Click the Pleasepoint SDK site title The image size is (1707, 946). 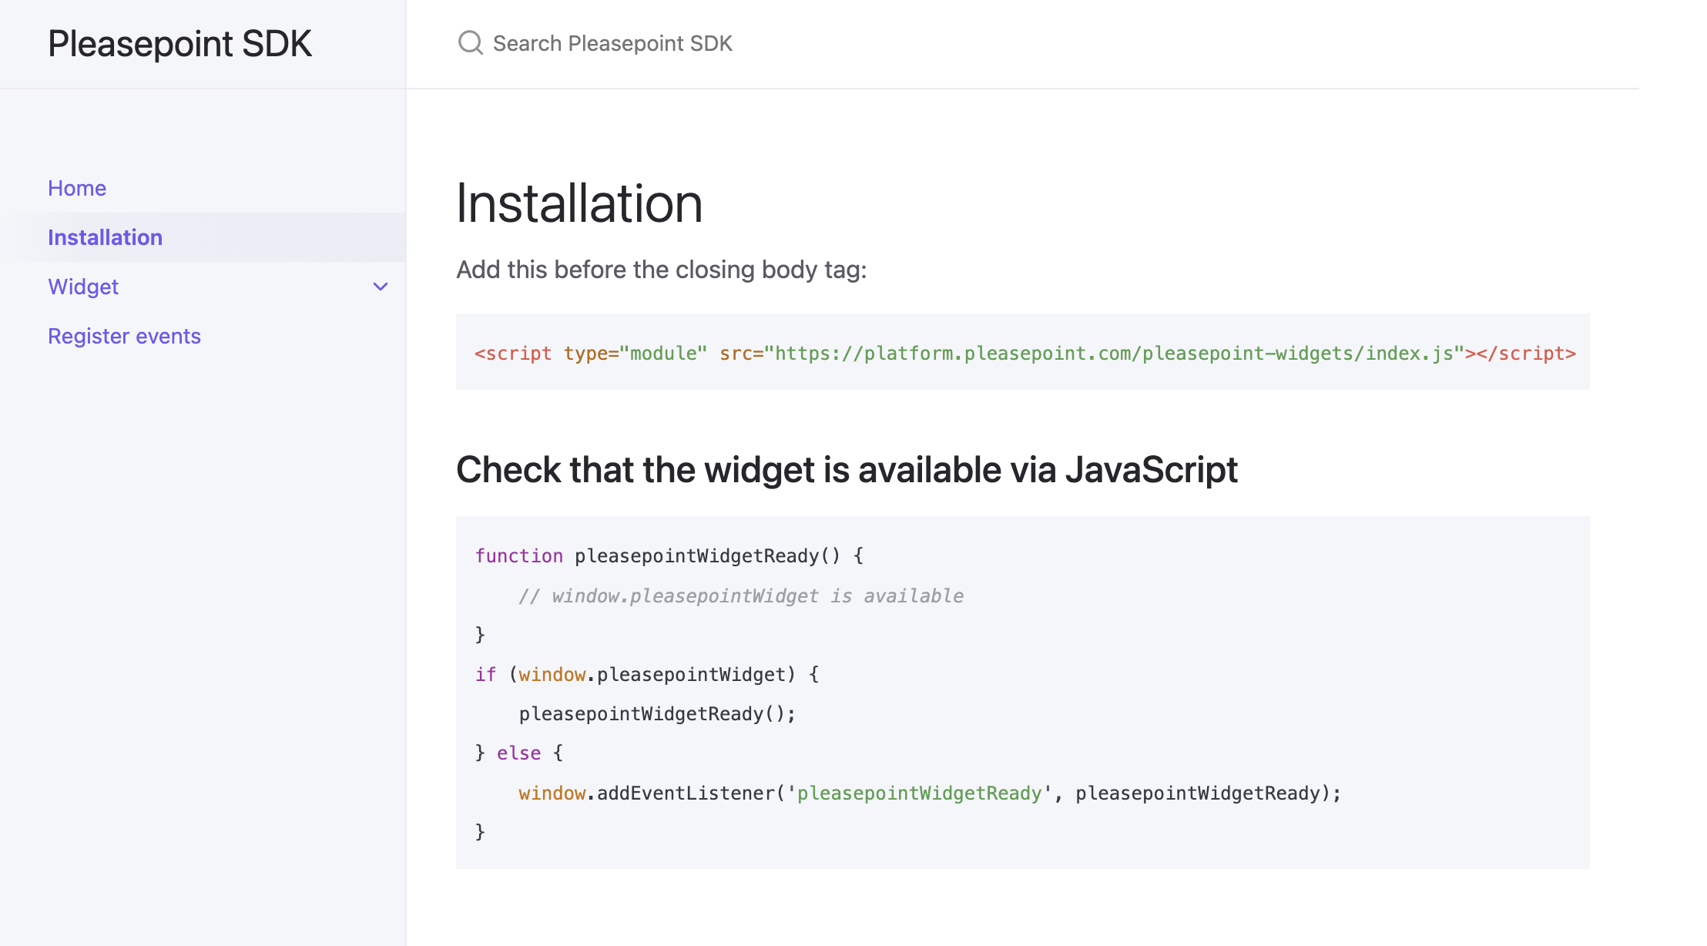179,44
